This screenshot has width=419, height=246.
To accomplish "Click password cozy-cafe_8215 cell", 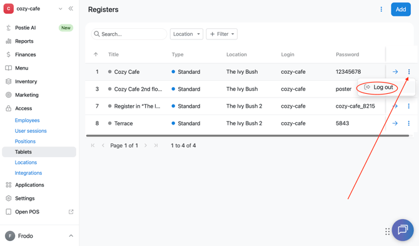I will [x=355, y=106].
